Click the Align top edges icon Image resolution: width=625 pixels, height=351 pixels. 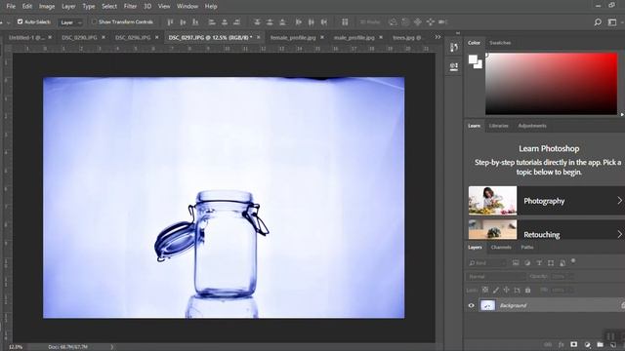pyautogui.click(x=170, y=22)
